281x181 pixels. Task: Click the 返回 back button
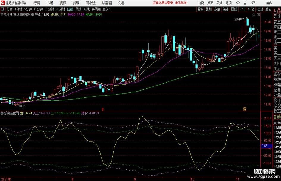point(268,9)
